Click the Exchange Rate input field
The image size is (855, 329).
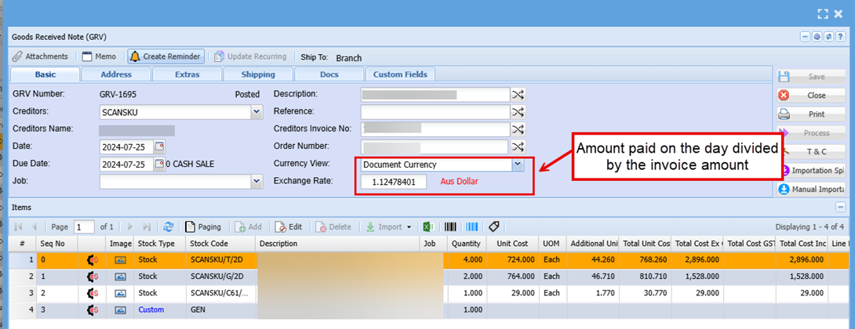(394, 182)
